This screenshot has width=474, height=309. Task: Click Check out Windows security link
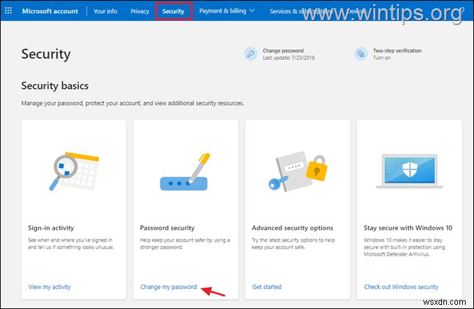(x=401, y=287)
